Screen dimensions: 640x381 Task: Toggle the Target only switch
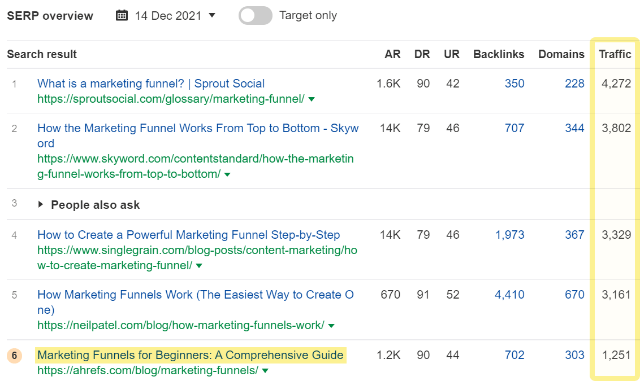(x=255, y=16)
